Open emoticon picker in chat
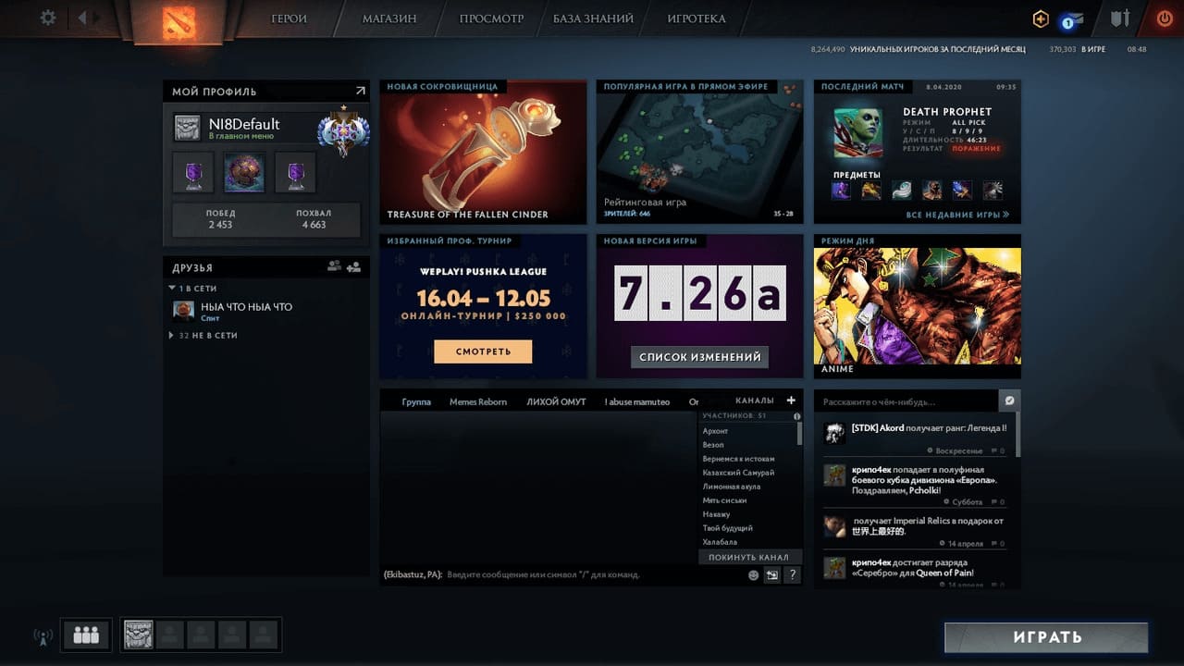The image size is (1184, 666). 753,575
